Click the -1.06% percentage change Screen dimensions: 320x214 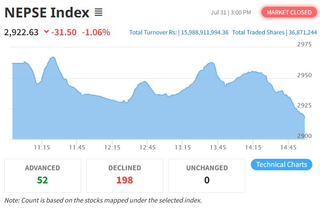pos(96,32)
